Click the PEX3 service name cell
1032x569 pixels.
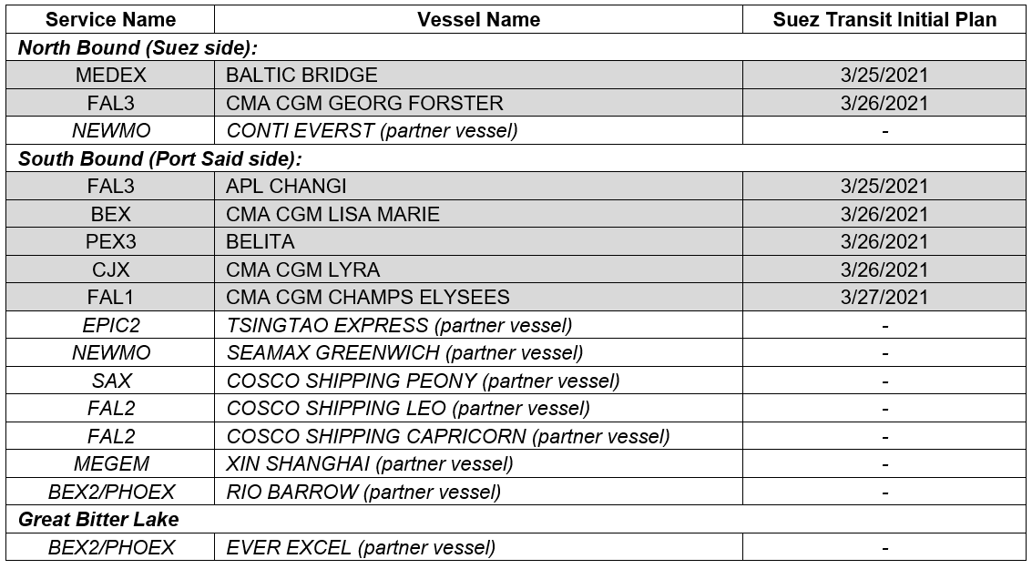[110, 241]
